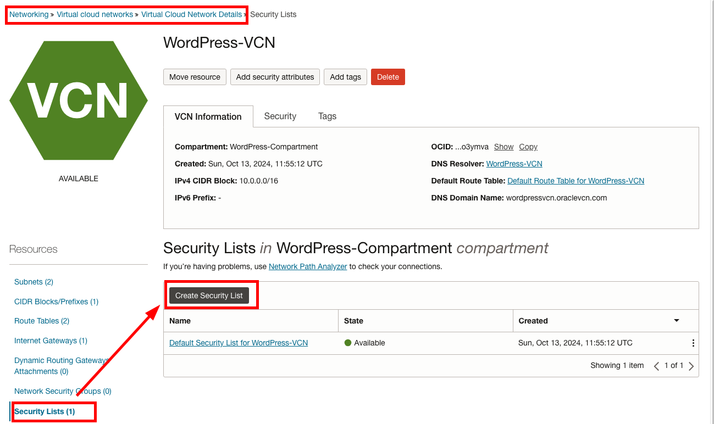
Task: Click the Created column header label
Action: click(533, 321)
